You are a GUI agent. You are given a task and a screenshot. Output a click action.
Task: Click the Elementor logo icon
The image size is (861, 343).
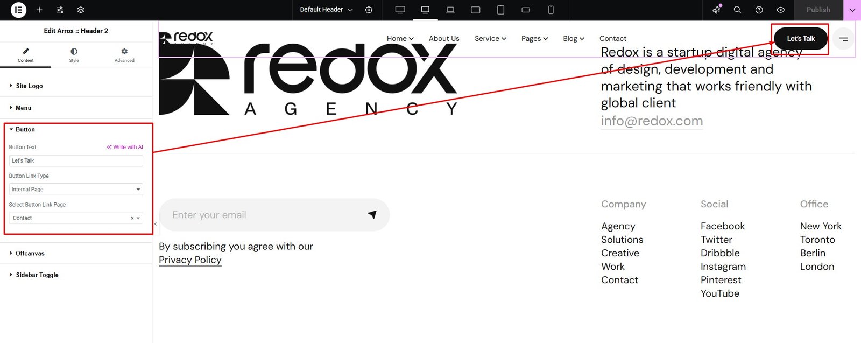coord(18,10)
